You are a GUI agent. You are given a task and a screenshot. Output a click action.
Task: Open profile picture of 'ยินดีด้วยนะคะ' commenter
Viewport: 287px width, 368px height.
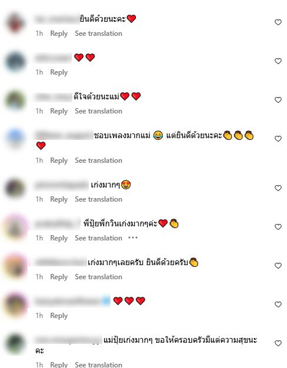pyautogui.click(x=15, y=24)
